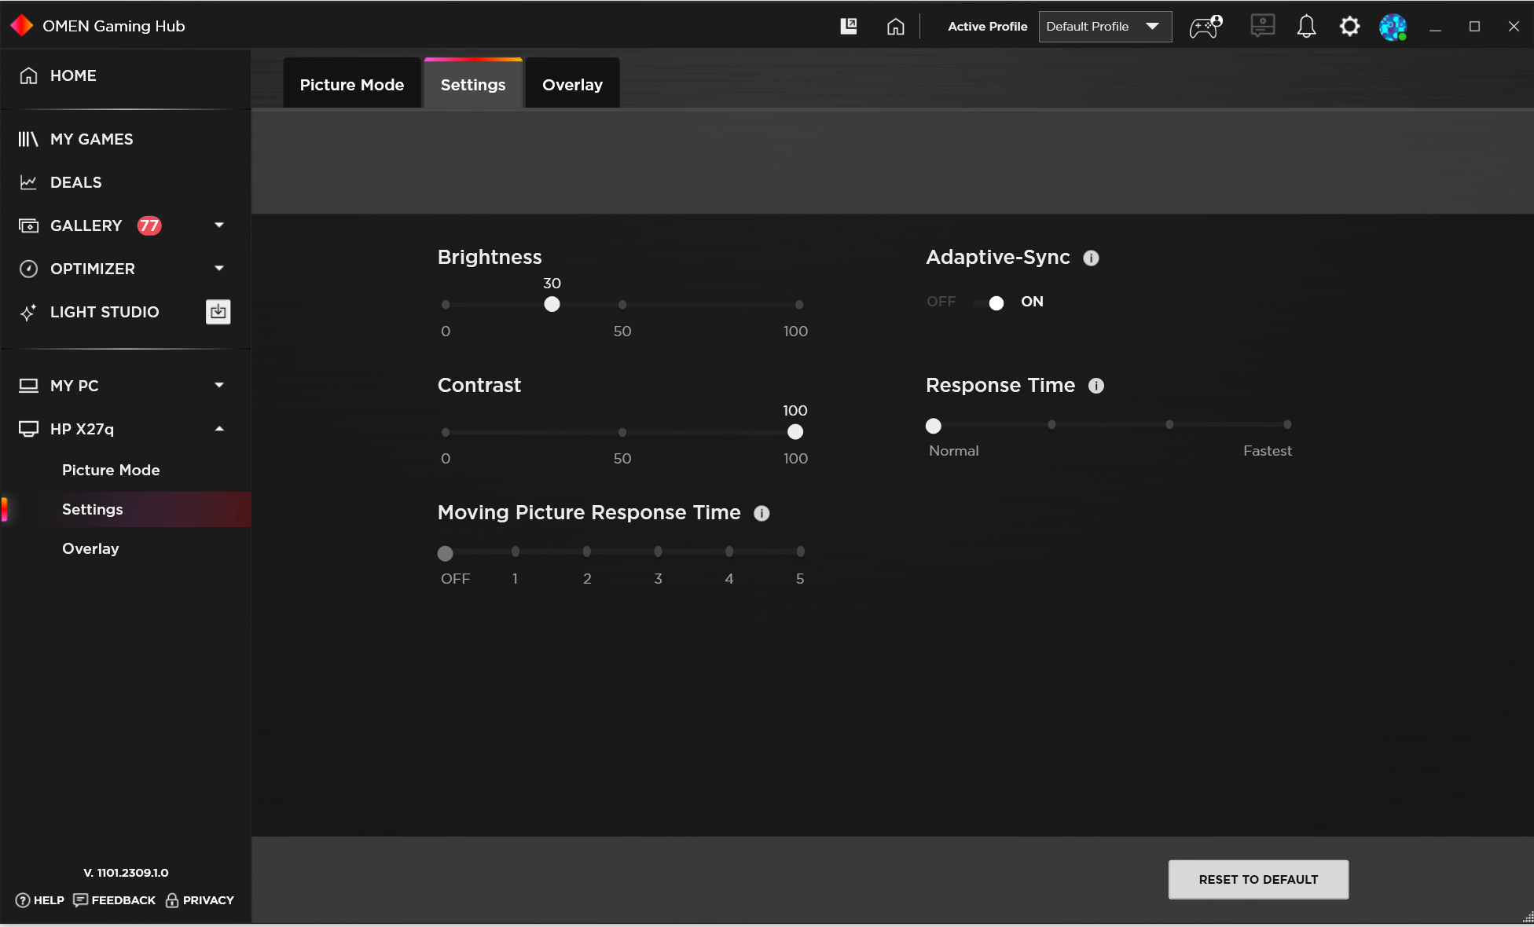Click the Light Studio download icon
This screenshot has height=927, width=1534.
[218, 312]
